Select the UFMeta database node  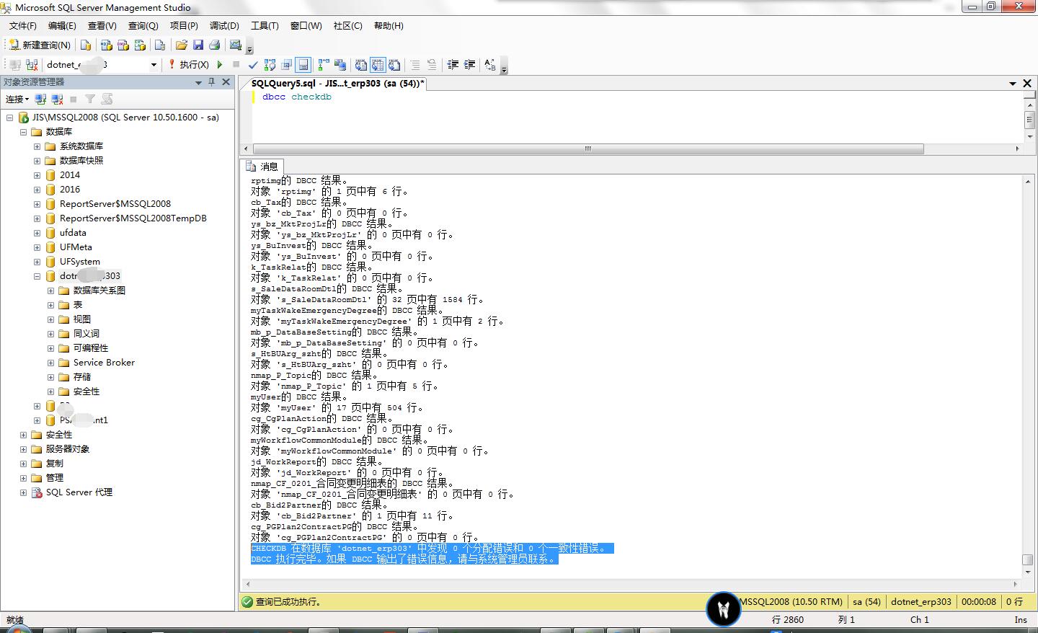[x=76, y=247]
